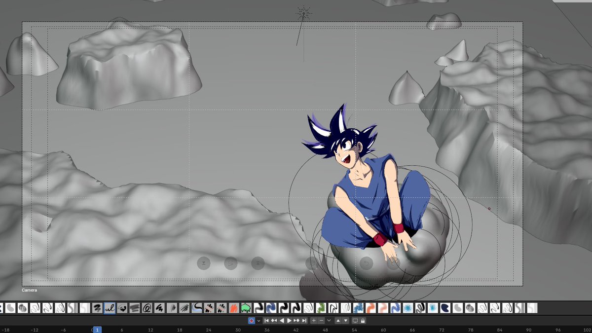
Task: Click the current frame marker 1
Action: [x=97, y=330]
